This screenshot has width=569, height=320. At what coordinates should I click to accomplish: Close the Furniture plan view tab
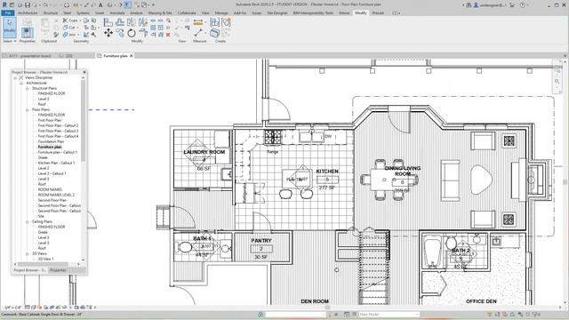pos(132,56)
